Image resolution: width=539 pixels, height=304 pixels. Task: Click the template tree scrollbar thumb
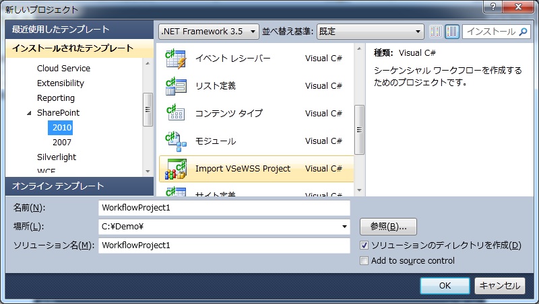(148, 110)
